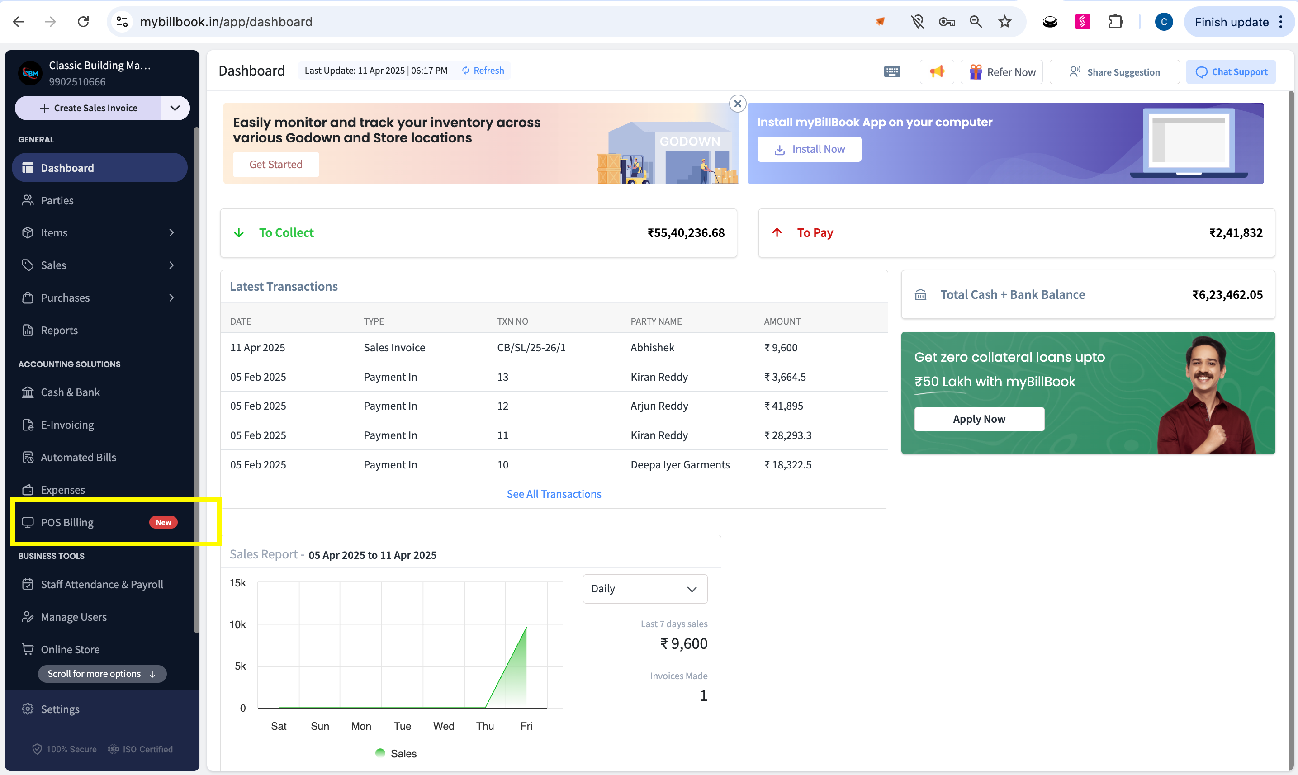Open Share Suggestion
Screen dimensions: 1298x775
pyautogui.click(x=1114, y=71)
